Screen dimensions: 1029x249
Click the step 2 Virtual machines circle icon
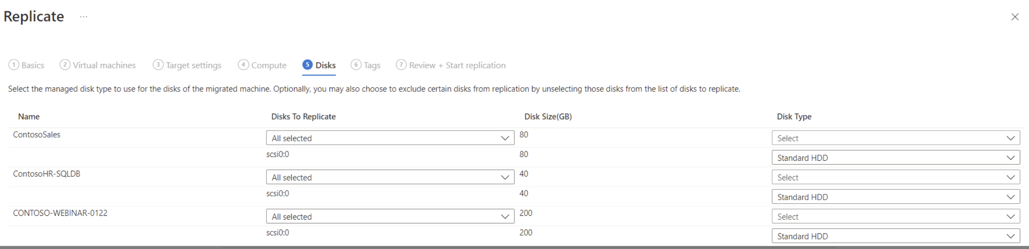65,65
